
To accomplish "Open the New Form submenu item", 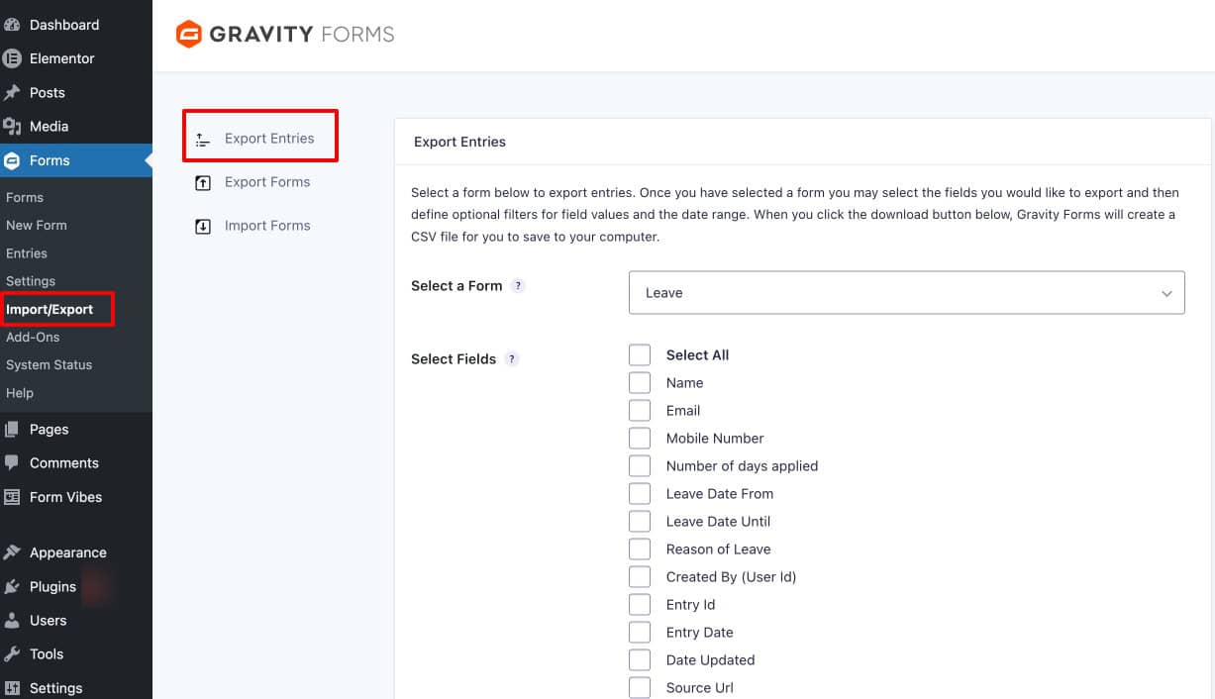I will pyautogui.click(x=37, y=225).
